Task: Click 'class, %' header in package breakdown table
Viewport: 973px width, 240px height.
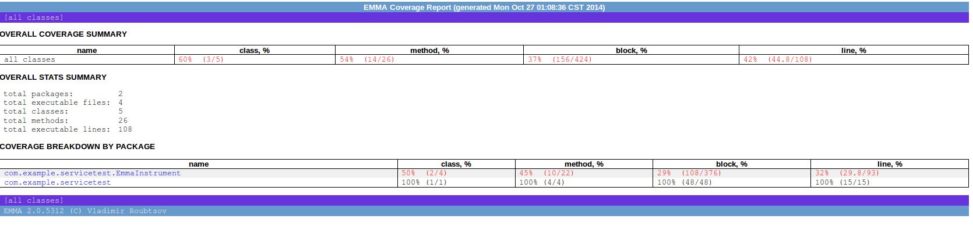Action: [x=456, y=164]
